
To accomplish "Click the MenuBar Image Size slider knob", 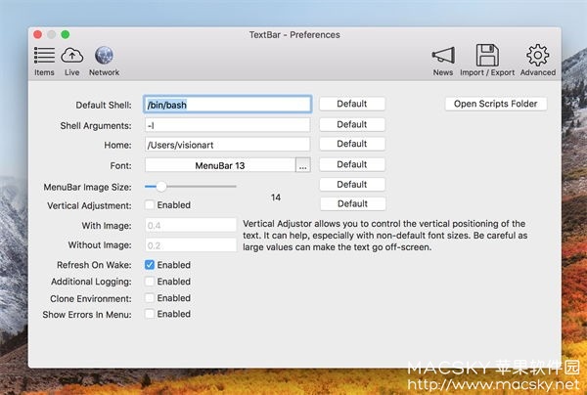I will click(161, 187).
